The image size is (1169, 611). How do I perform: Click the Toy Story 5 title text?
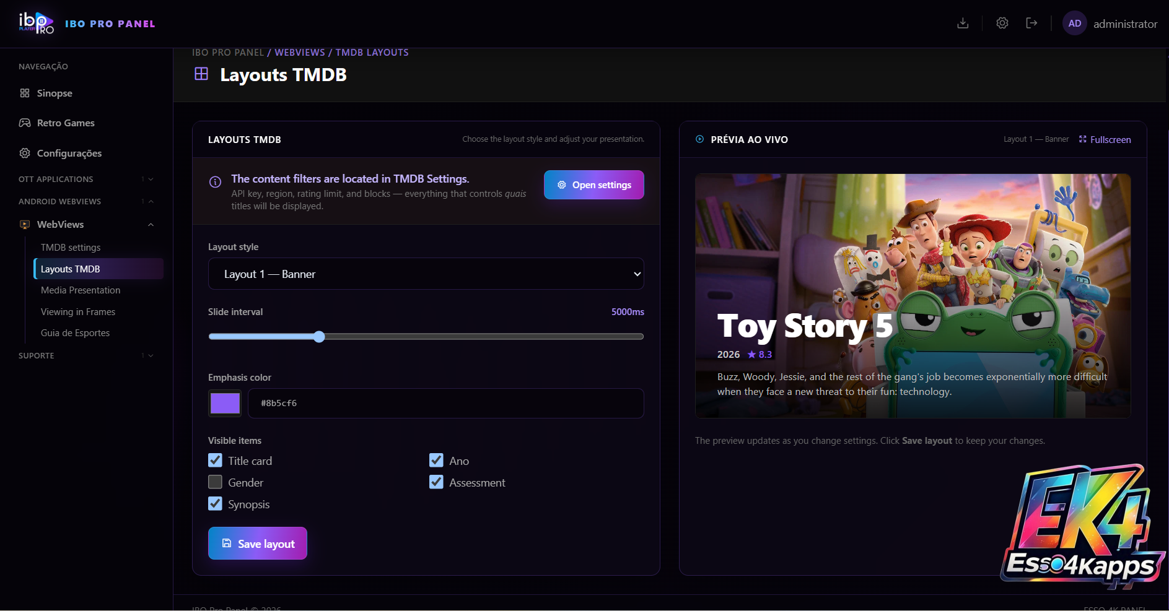pos(805,326)
